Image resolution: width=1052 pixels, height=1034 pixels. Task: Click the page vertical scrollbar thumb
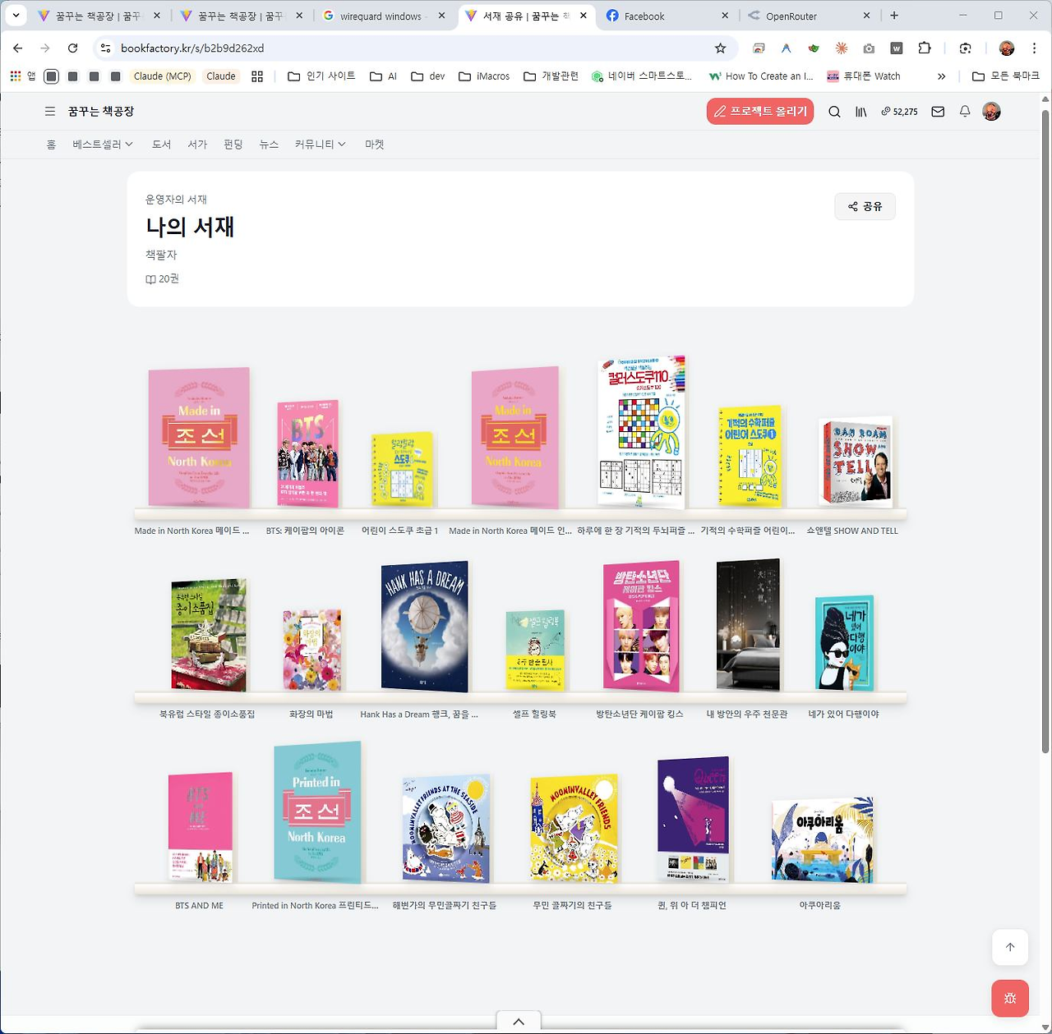tap(1045, 431)
